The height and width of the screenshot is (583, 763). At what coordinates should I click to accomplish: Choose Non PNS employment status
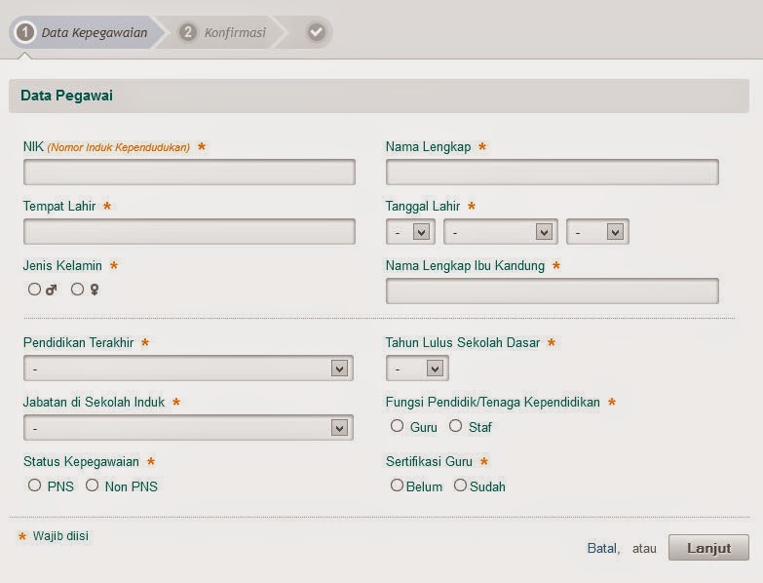point(93,486)
